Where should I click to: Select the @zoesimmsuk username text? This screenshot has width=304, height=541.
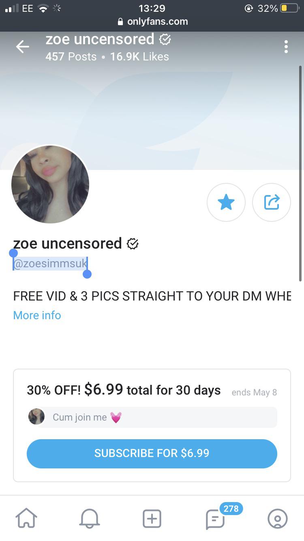50,264
